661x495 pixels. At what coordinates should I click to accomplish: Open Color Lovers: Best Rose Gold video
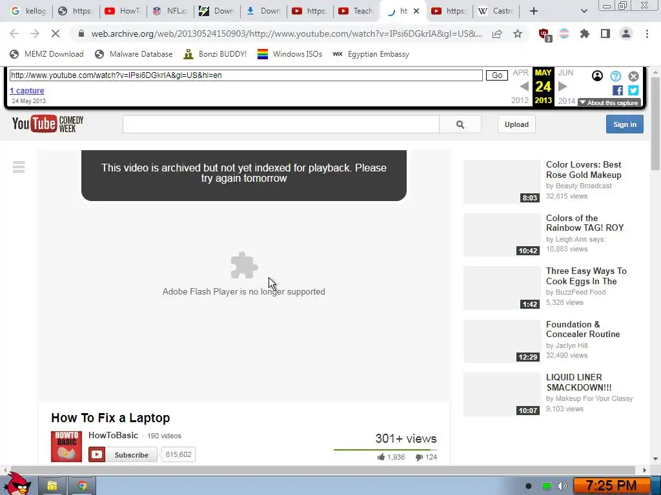pyautogui.click(x=584, y=170)
